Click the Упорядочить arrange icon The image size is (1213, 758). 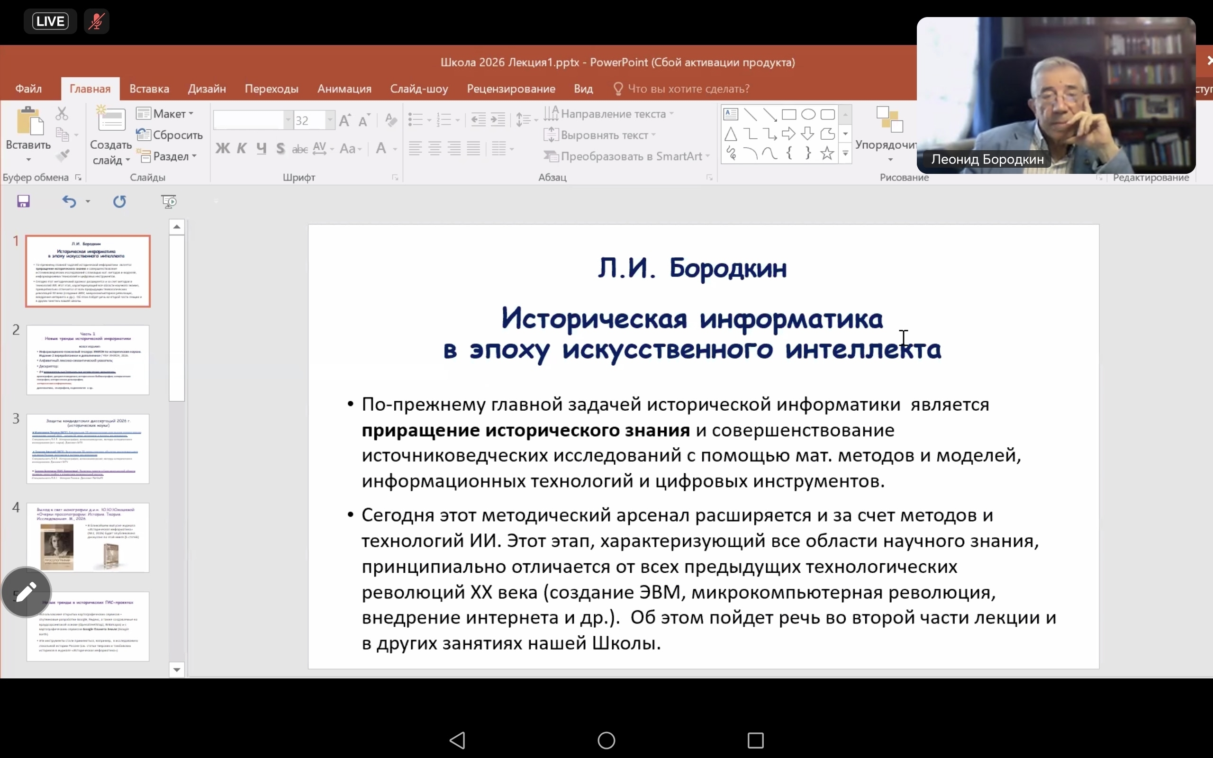click(x=890, y=120)
